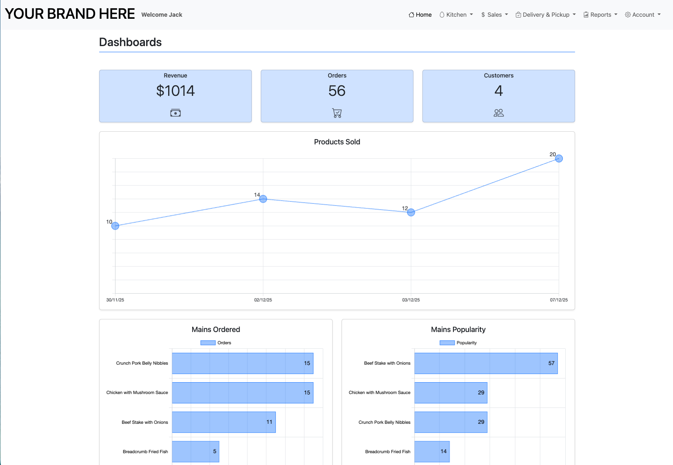Toggle the Popularity legend in Mains Popularity chart
The height and width of the screenshot is (465, 673).
tap(458, 343)
